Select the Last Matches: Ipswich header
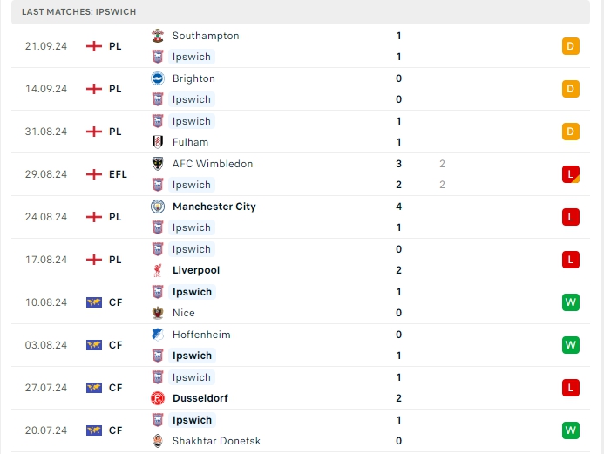 point(78,11)
